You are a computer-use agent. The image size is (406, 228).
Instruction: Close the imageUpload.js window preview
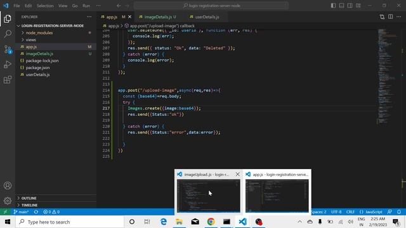(x=237, y=174)
